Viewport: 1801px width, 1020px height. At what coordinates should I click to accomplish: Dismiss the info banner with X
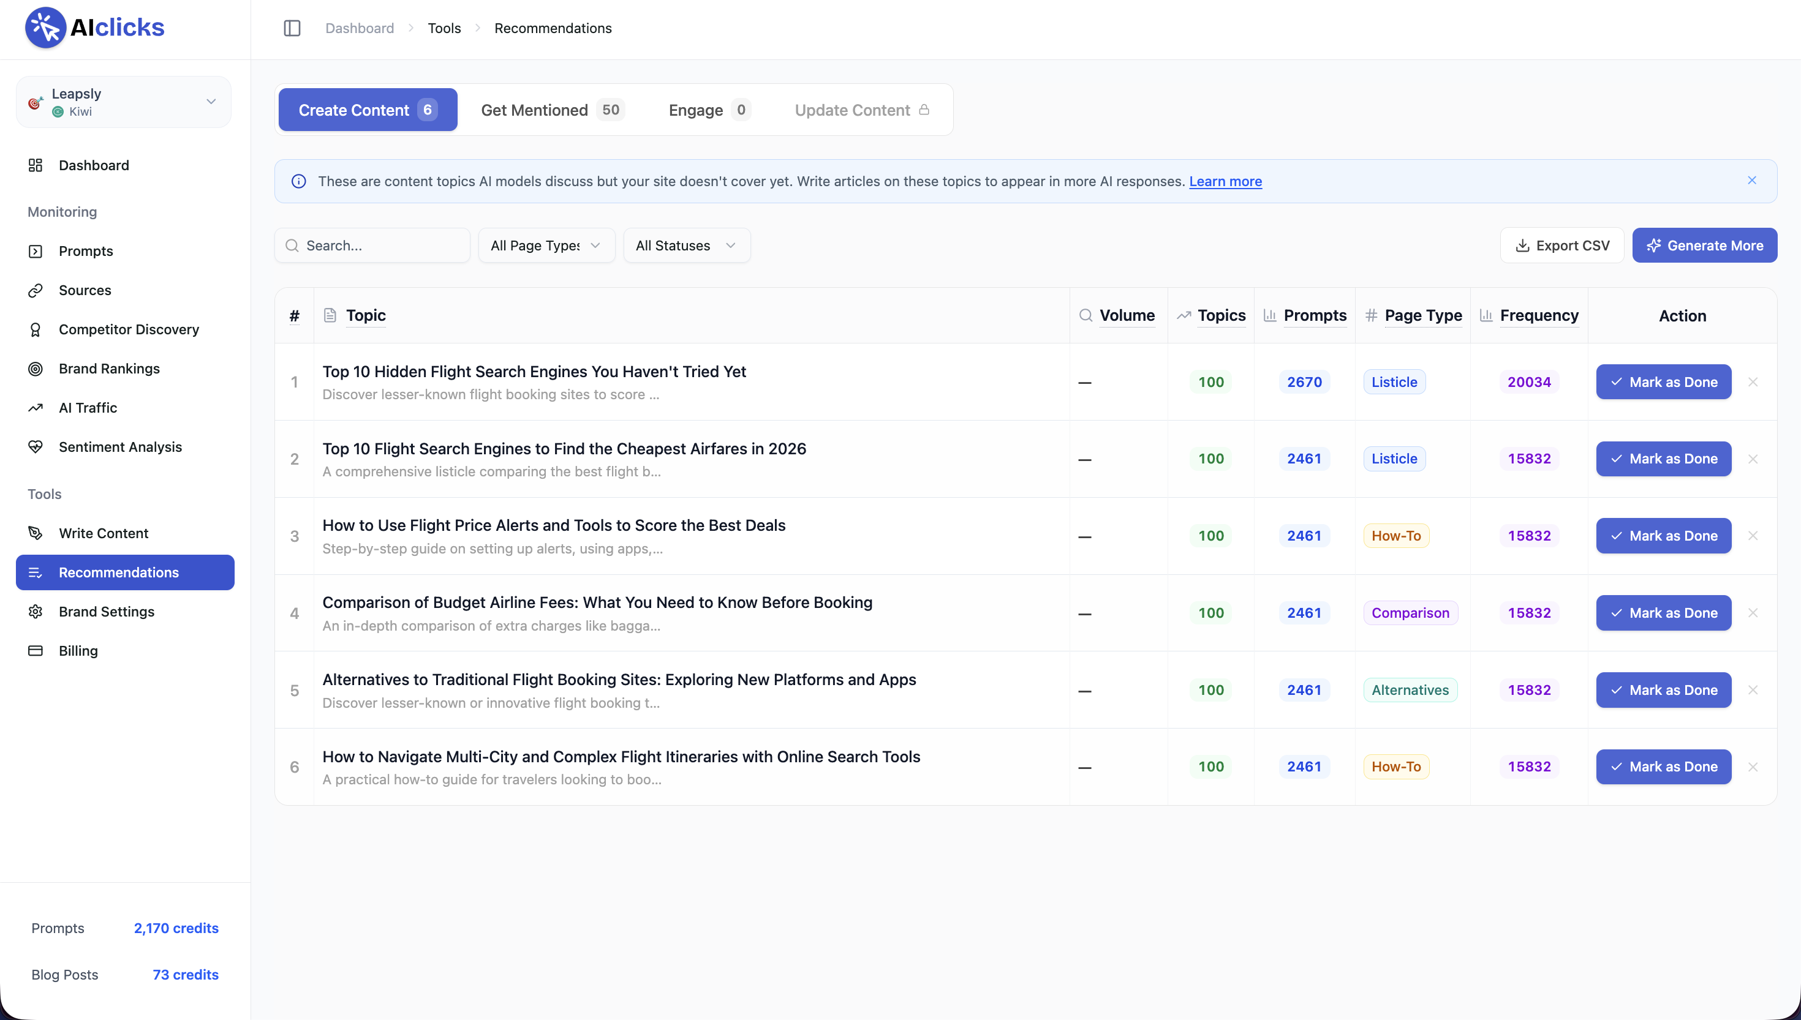1751,181
